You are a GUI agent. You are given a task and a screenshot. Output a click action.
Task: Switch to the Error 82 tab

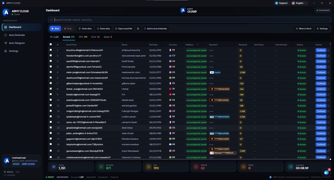point(96,37)
